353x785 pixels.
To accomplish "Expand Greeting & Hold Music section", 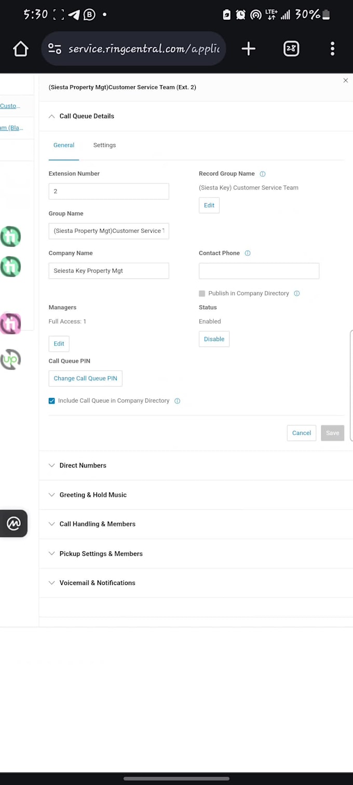I will click(x=196, y=495).
